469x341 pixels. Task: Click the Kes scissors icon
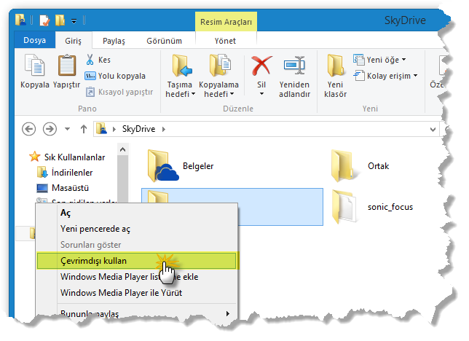pos(90,60)
